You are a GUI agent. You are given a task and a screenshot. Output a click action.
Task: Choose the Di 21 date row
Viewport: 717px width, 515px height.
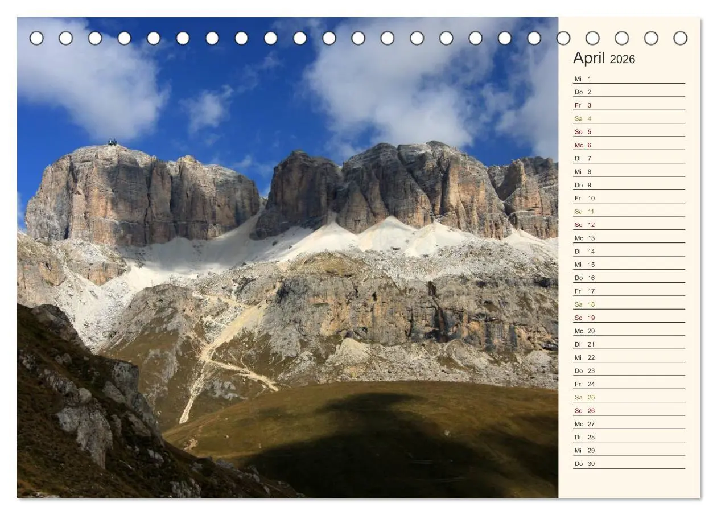[x=629, y=344]
